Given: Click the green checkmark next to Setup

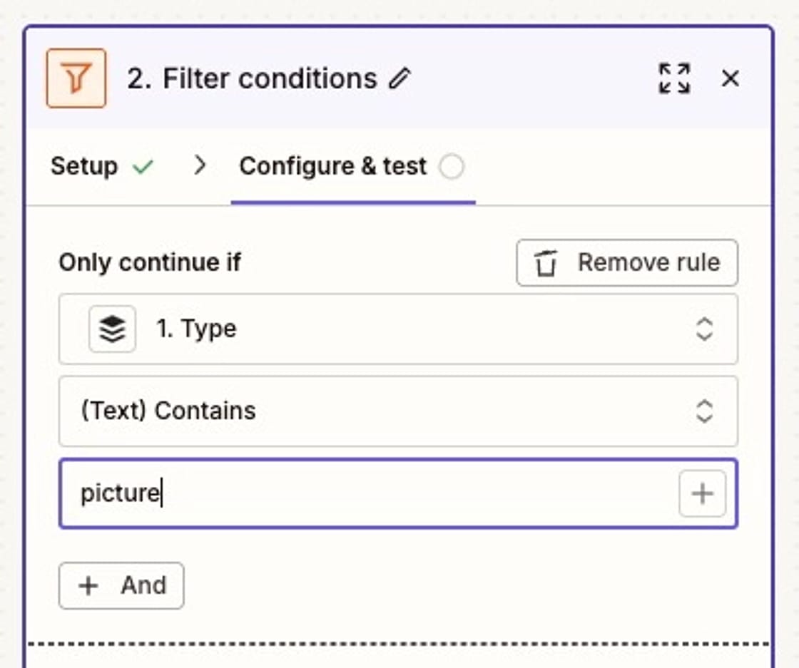Looking at the screenshot, I should pos(143,165).
